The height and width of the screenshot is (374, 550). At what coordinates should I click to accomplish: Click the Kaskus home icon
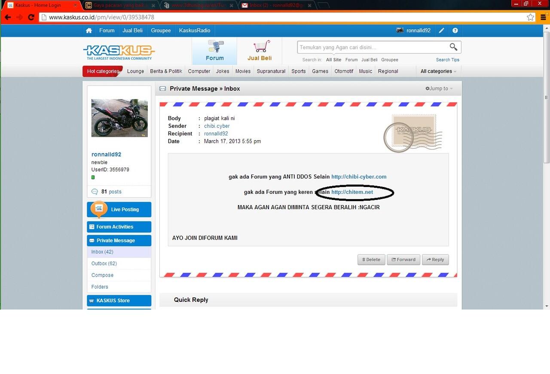pos(89,31)
